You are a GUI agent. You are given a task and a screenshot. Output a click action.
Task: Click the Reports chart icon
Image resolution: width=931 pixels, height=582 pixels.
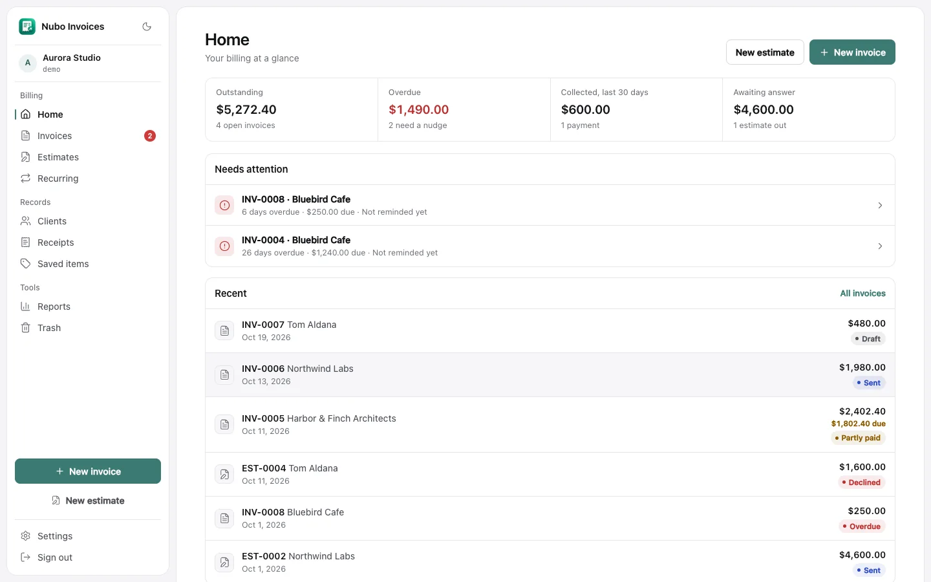coord(26,307)
